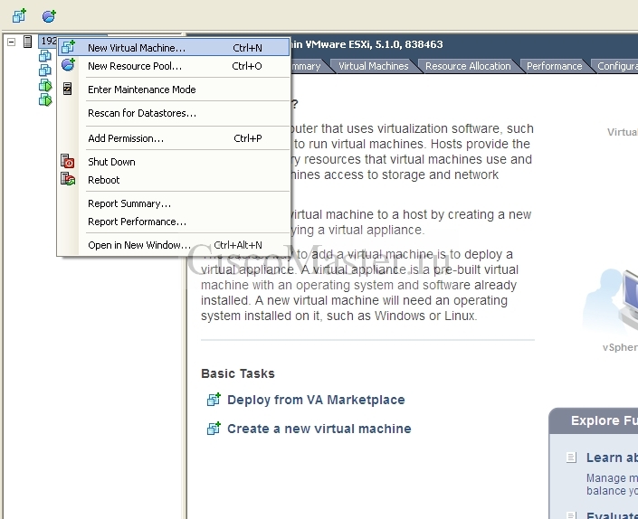Screen dimensions: 638x519
Task: Open the partially visible Configuration tab
Action: point(616,66)
